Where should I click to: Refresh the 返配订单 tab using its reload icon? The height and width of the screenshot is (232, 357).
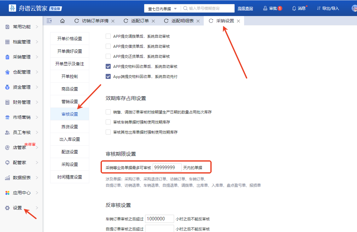click(126, 21)
